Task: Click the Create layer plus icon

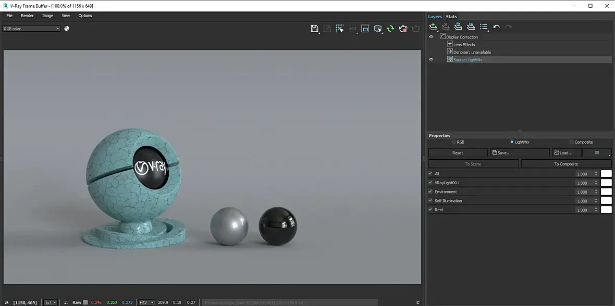Action: 433,27
